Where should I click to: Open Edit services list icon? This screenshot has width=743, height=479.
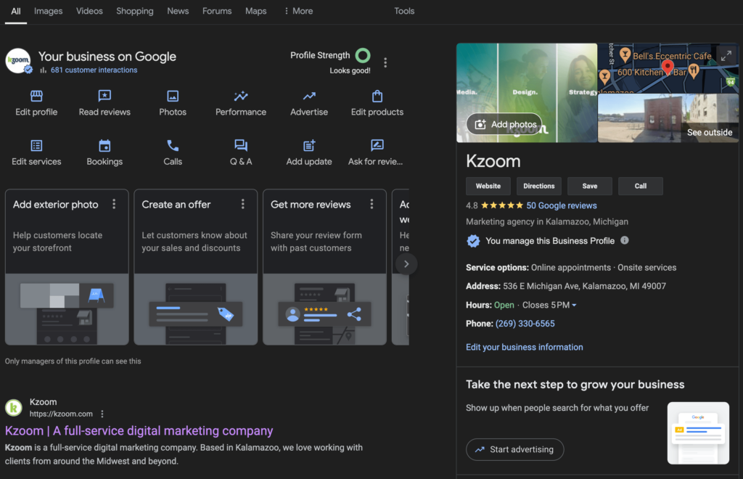click(x=36, y=145)
